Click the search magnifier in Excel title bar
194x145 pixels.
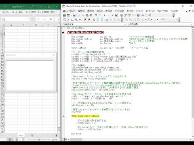click(x=32, y=6)
